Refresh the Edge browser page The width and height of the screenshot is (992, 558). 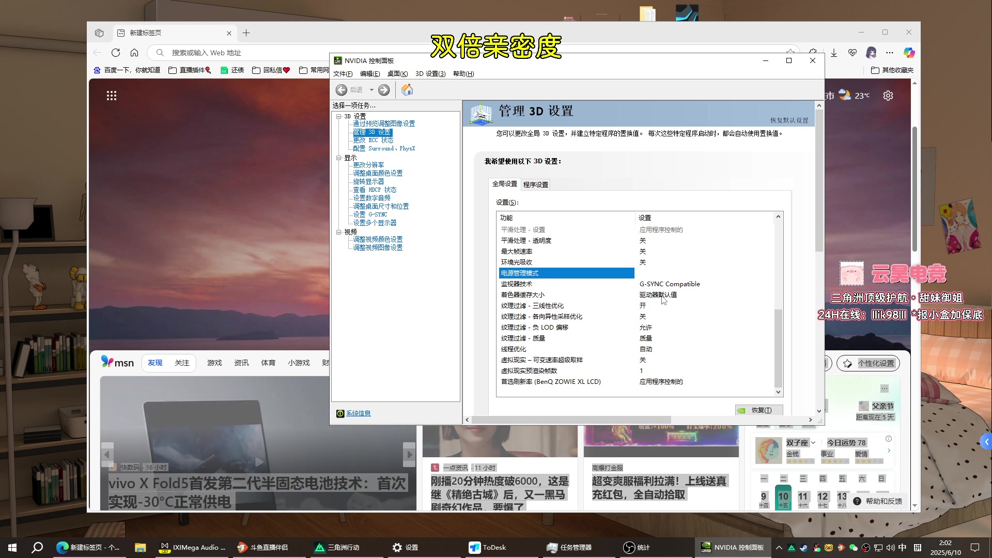pyautogui.click(x=116, y=53)
